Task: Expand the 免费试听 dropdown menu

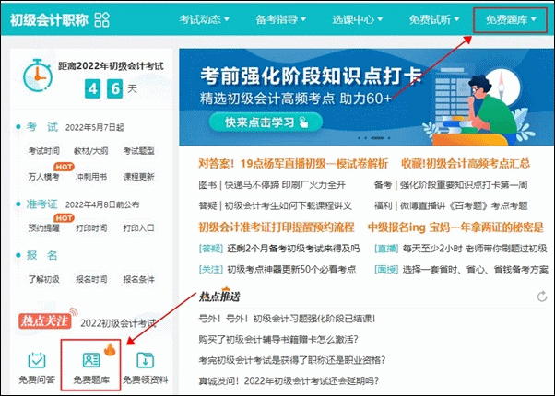Action: (434, 19)
